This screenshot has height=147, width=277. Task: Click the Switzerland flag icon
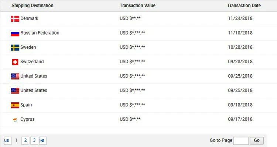pos(15,62)
